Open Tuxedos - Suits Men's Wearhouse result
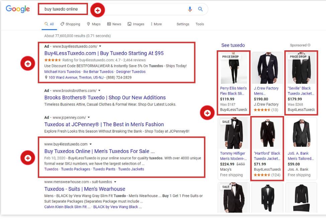This screenshot has width=326, height=220. pos(85,189)
